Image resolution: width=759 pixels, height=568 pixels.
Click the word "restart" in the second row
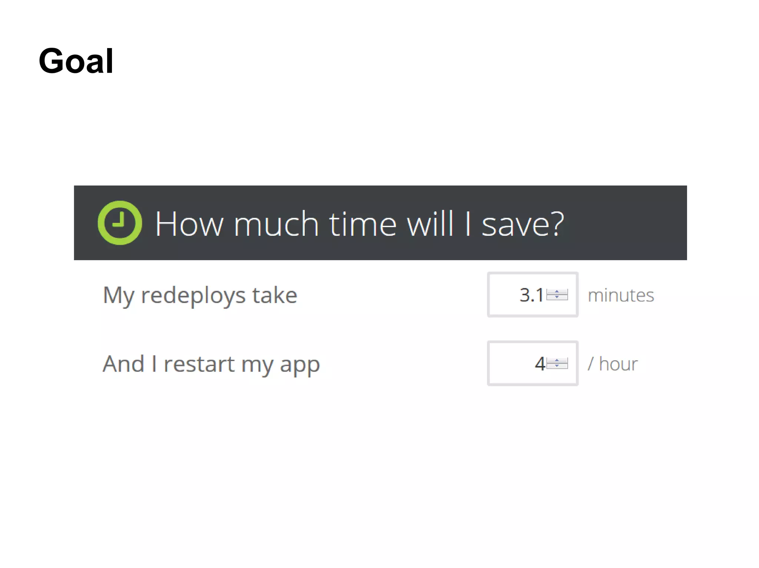199,364
